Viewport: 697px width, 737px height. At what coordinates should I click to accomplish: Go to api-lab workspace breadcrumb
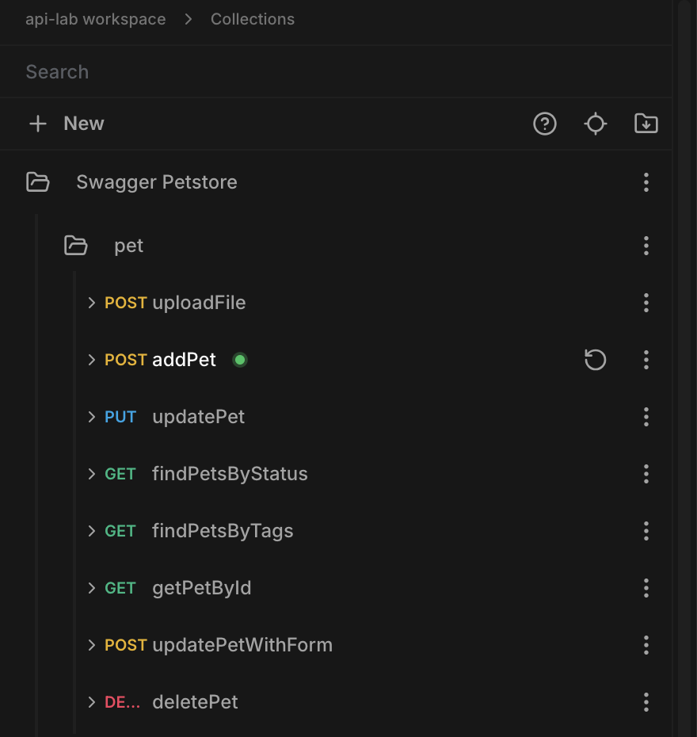(95, 19)
